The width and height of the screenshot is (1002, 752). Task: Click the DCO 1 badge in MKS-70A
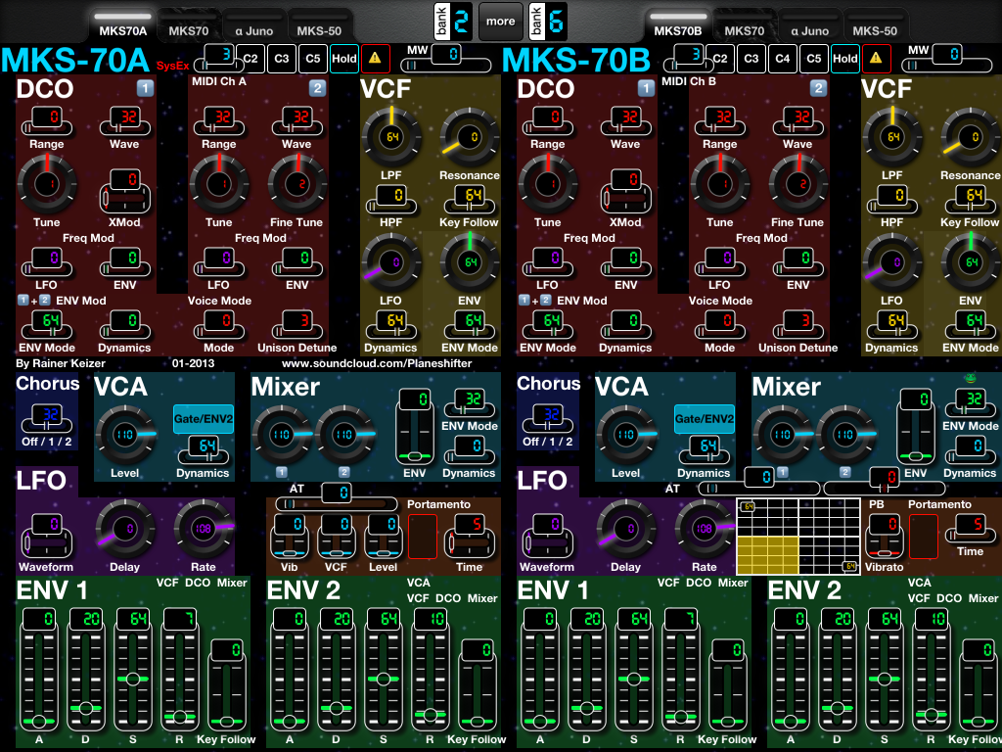click(x=145, y=88)
